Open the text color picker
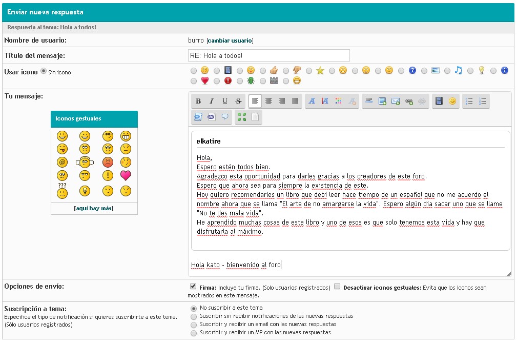Image resolution: width=517 pixels, height=344 pixels. 338,102
